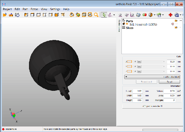The height and width of the screenshot is (132, 185).
Task: Click the purple align-to-plane tool icon
Action: (110, 15)
